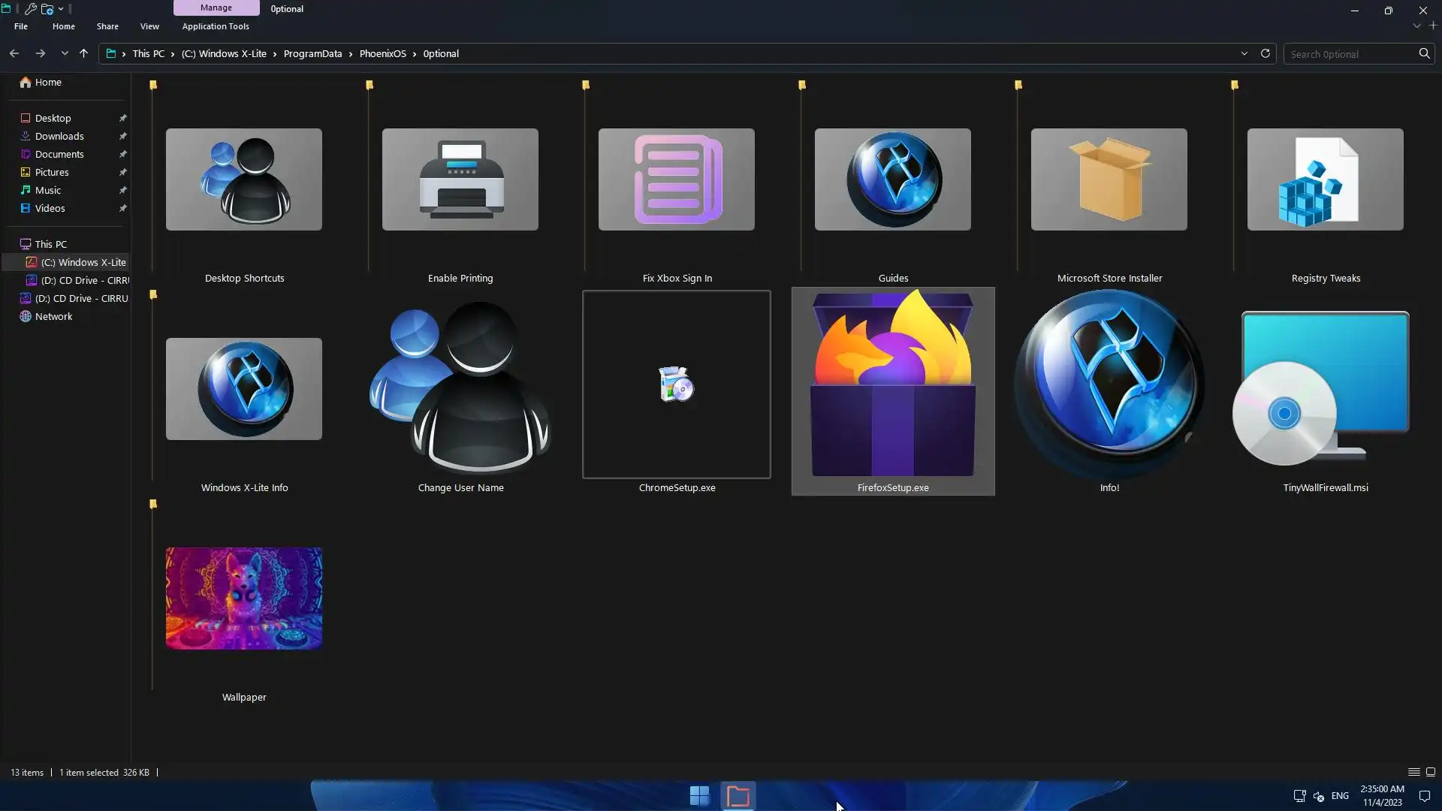Expand the address bar history dropdown
1442x811 pixels.
point(1244,53)
